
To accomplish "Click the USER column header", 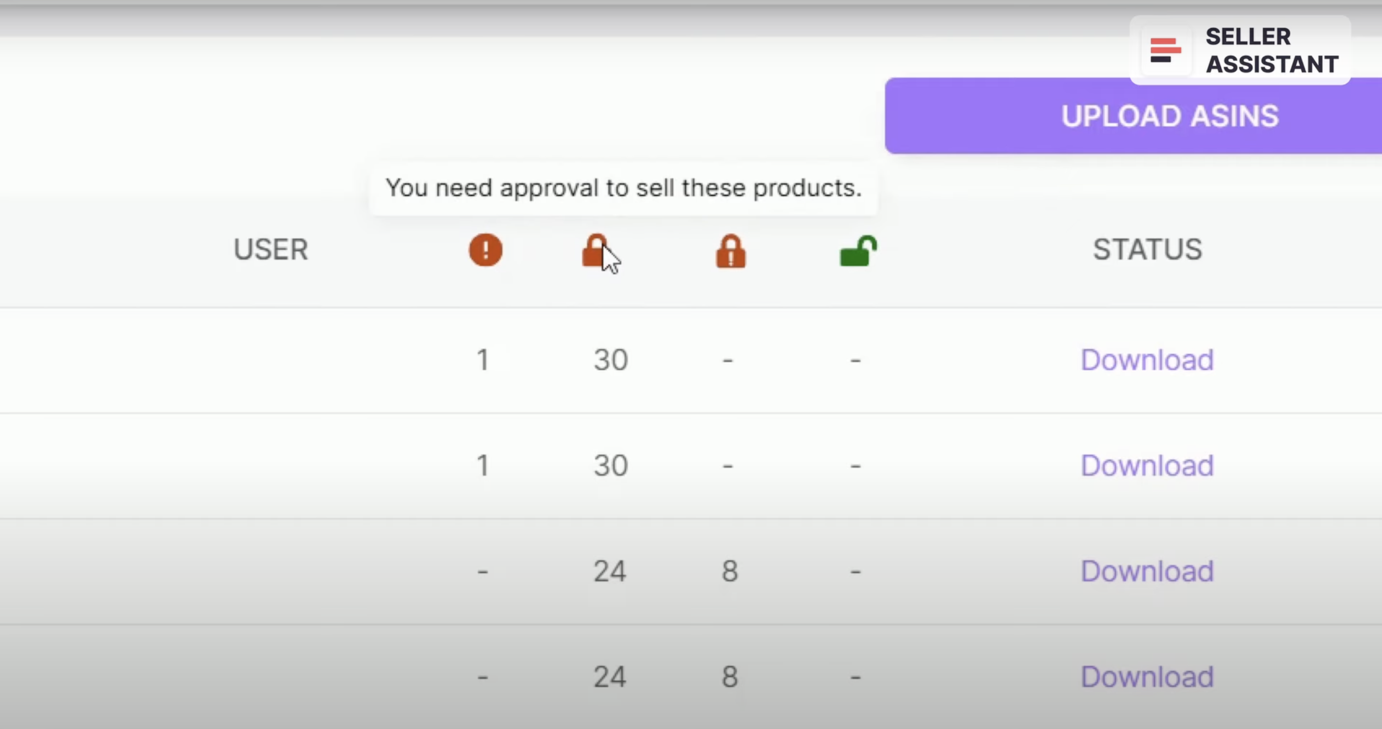I will [270, 250].
